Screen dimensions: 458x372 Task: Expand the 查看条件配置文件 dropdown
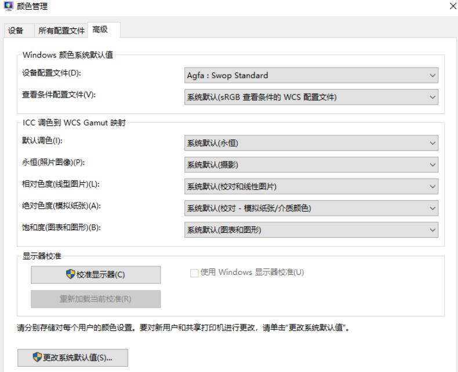coord(311,97)
